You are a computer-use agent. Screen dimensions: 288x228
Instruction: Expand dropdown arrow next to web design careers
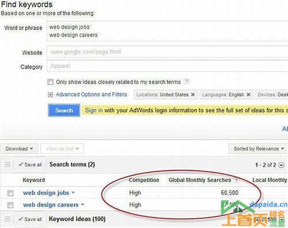[82, 204]
